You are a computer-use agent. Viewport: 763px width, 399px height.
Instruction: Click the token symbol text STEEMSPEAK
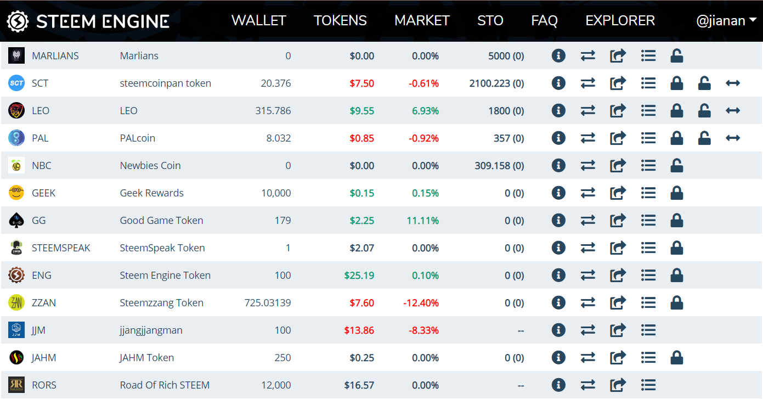(x=61, y=248)
